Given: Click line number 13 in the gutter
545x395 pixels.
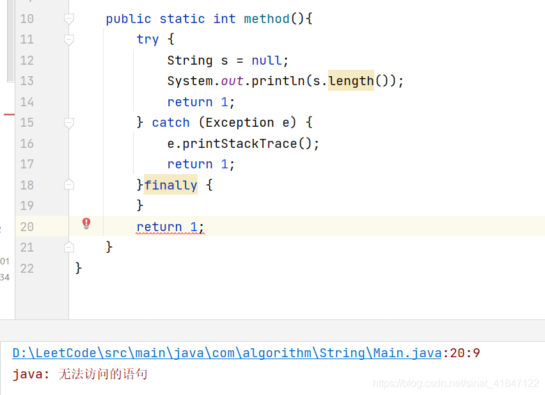Looking at the screenshot, I should coord(27,81).
